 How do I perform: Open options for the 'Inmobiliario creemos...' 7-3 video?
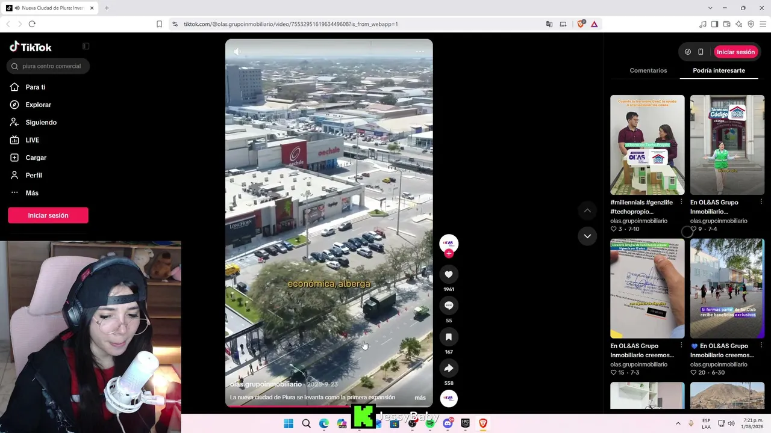681,345
